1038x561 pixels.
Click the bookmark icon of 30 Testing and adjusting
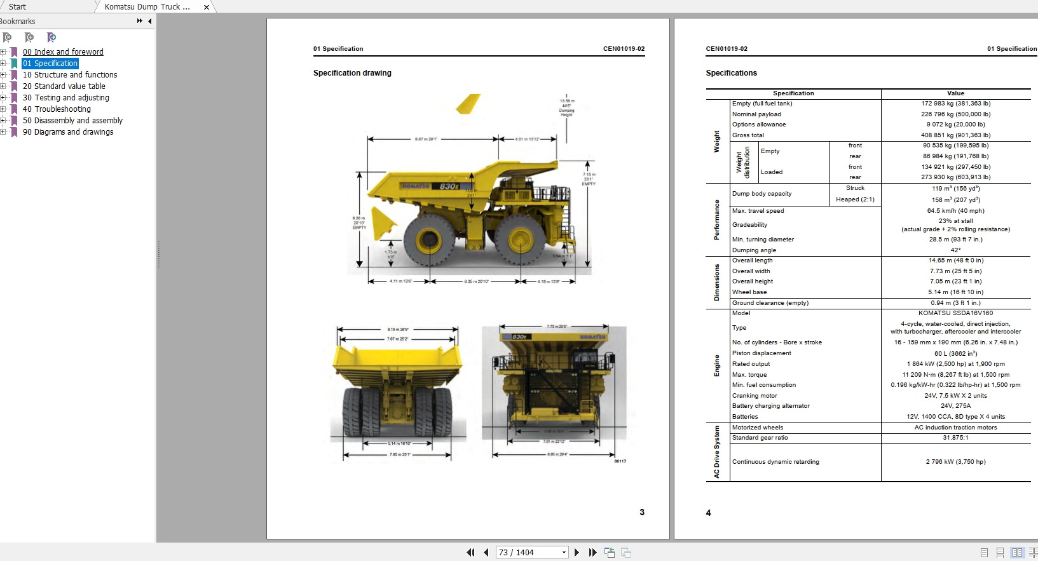15,98
